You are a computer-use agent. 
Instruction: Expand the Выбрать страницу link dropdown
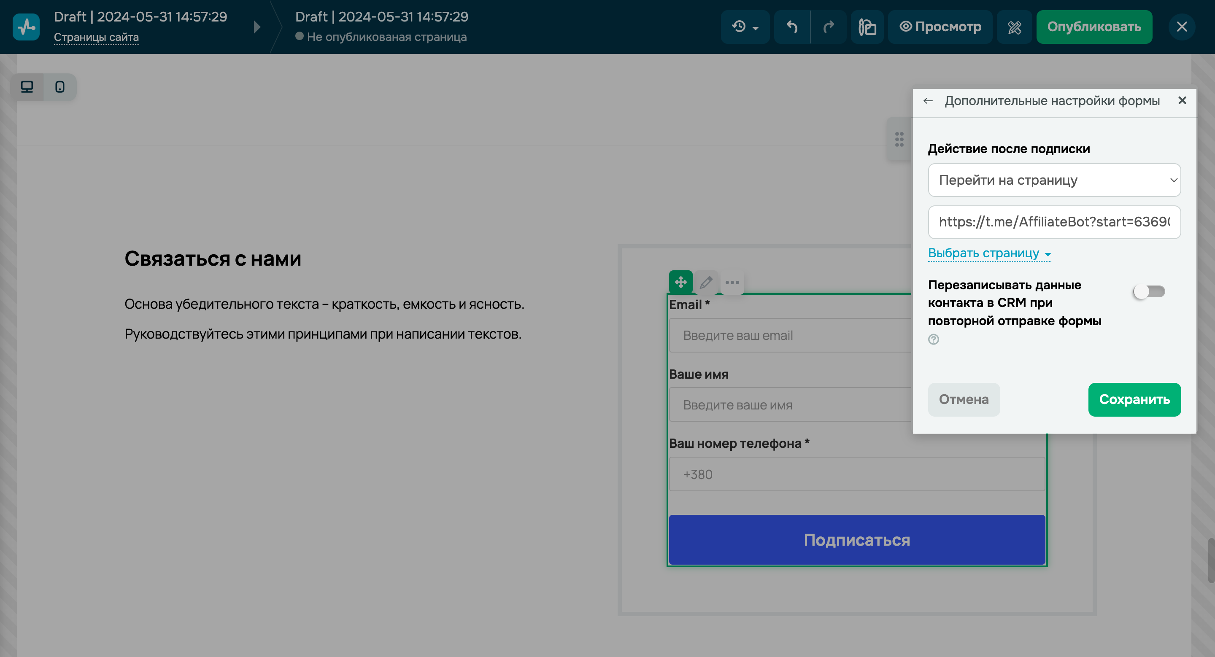click(x=989, y=253)
